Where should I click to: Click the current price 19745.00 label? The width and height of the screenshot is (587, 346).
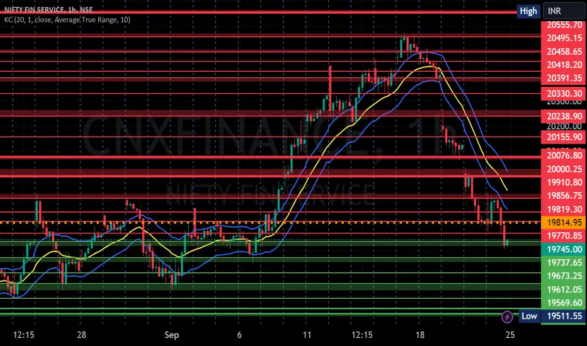[564, 250]
